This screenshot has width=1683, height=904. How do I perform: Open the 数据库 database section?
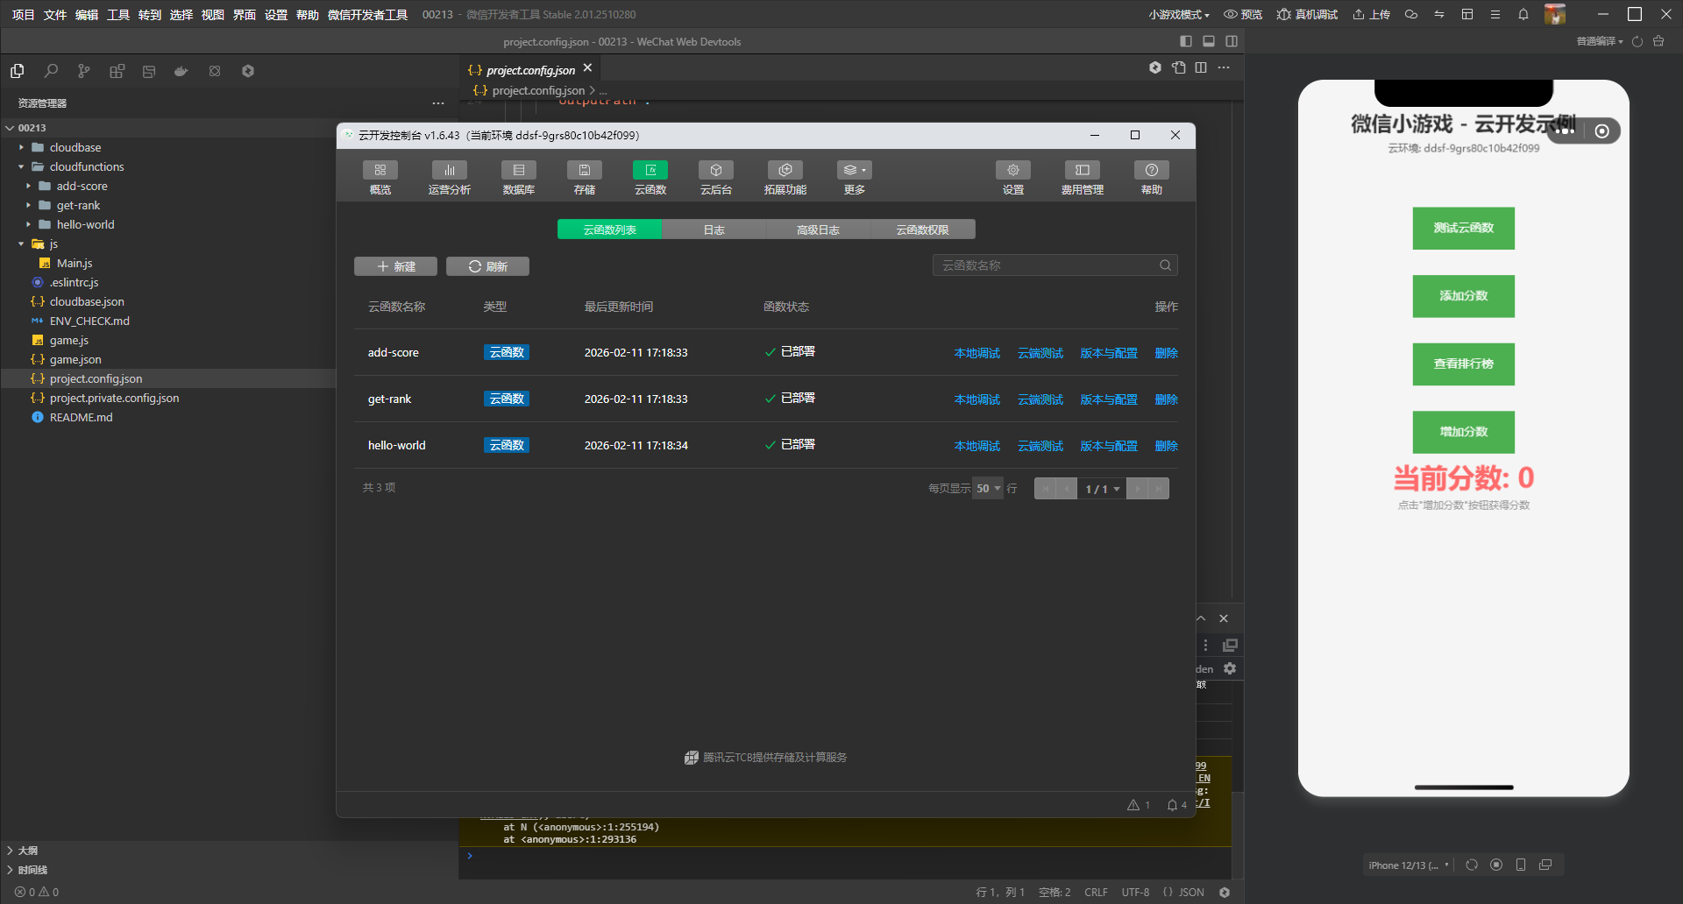click(519, 178)
